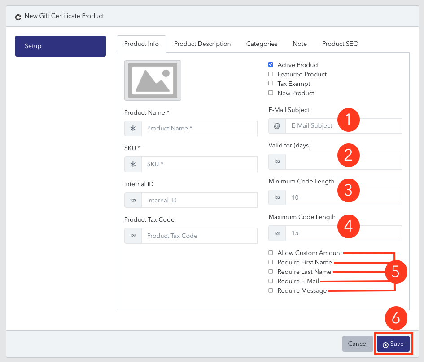Viewport: 424px width, 362px height.
Task: Click the 123 icon beside Minimum Code Length
Action: click(277, 197)
